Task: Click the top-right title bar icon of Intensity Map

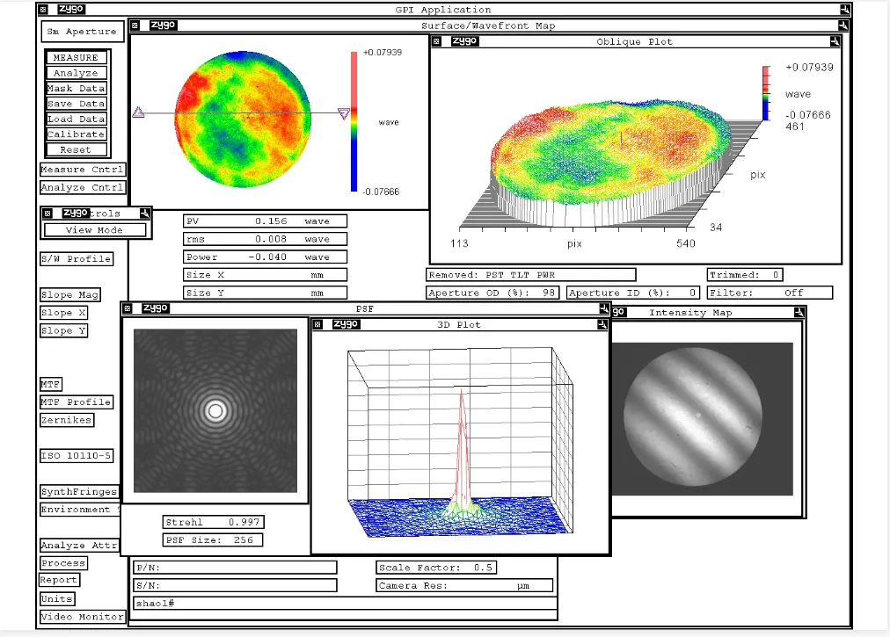Action: 799,312
